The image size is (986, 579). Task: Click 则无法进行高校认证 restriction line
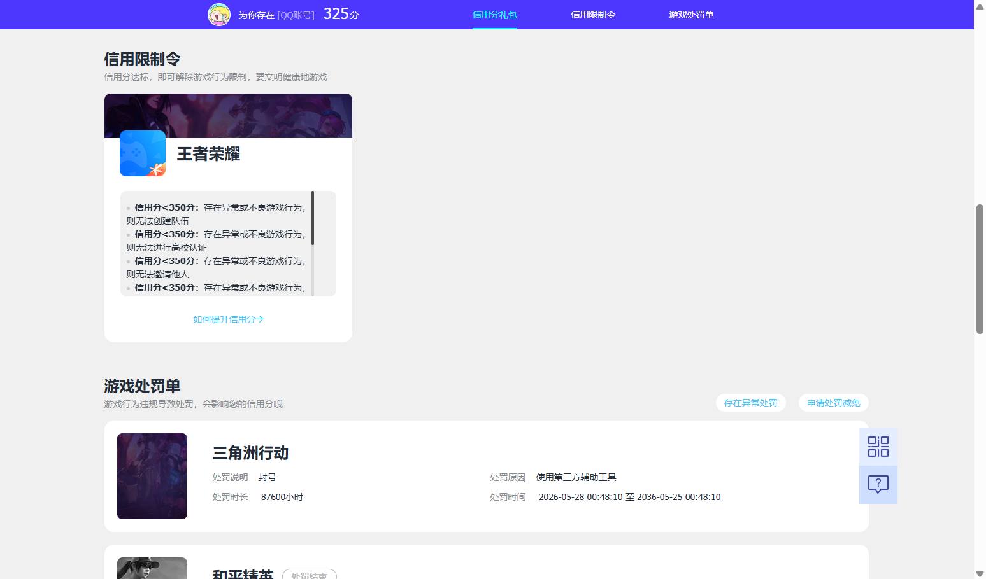(x=166, y=248)
